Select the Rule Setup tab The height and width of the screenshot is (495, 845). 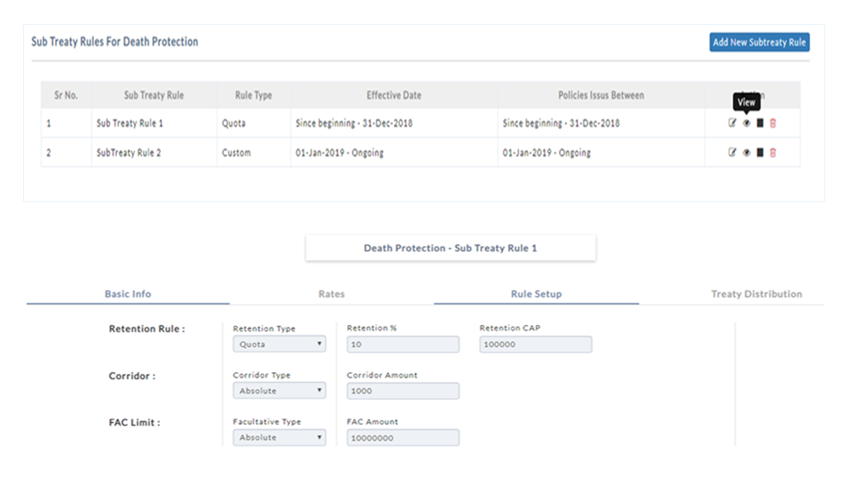point(536,295)
